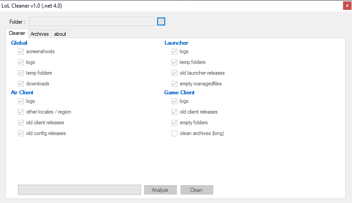The image size is (352, 203).
Task: Disable old config releases checkbox
Action: (21, 133)
